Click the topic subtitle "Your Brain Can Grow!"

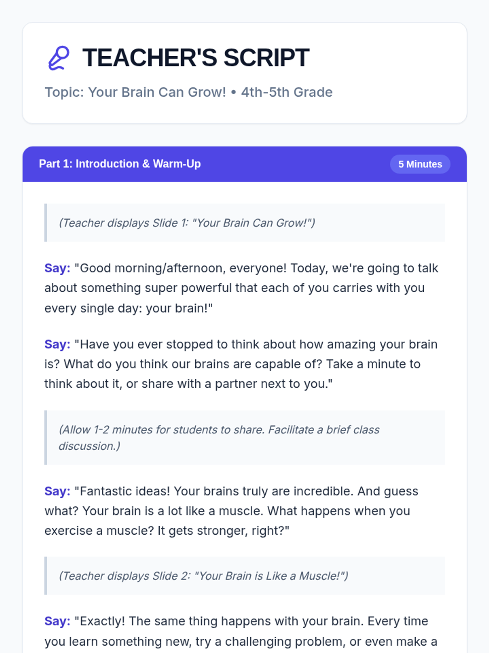point(157,92)
